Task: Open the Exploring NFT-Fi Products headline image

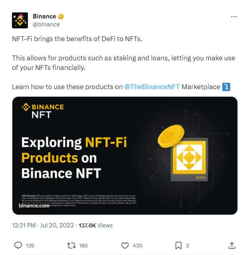Action: tap(74, 157)
